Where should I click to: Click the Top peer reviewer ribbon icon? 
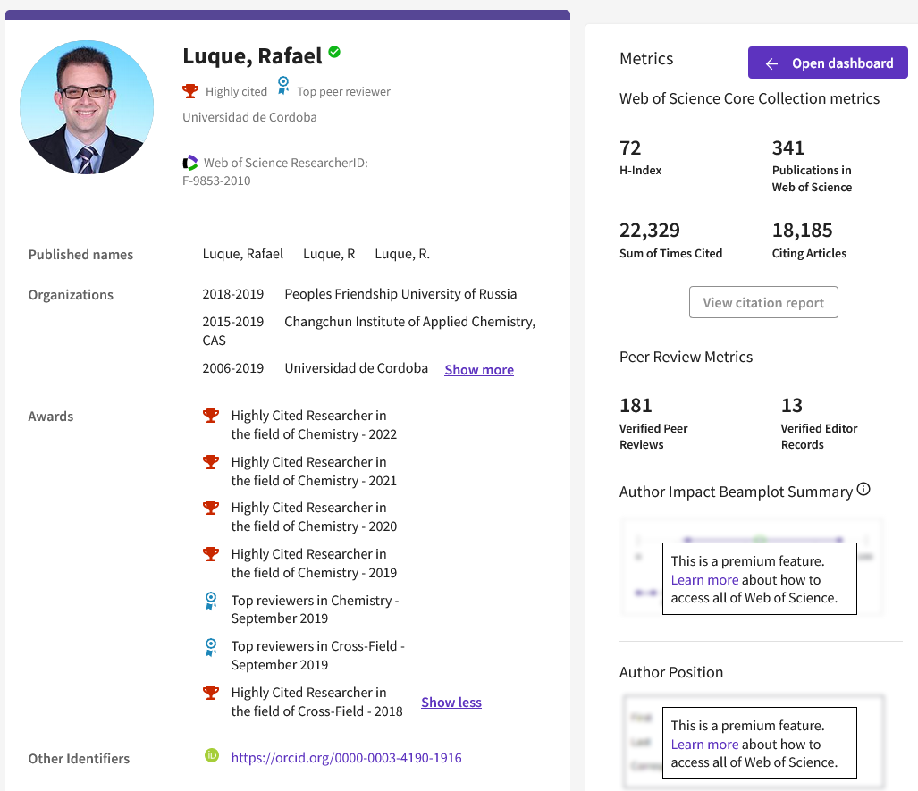point(283,86)
